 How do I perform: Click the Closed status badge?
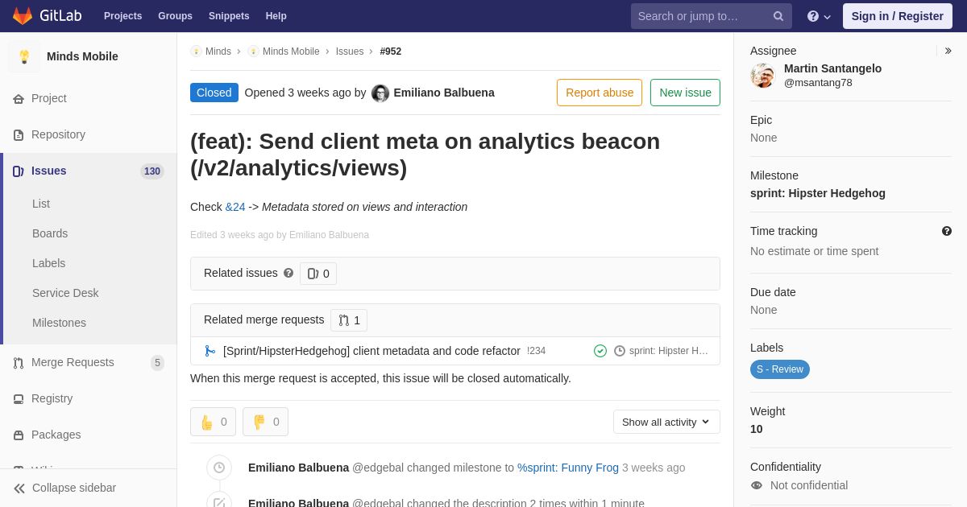tap(214, 93)
